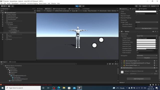Switch to the Scene tab
Screen dimensions: 160x90
point(40,9)
